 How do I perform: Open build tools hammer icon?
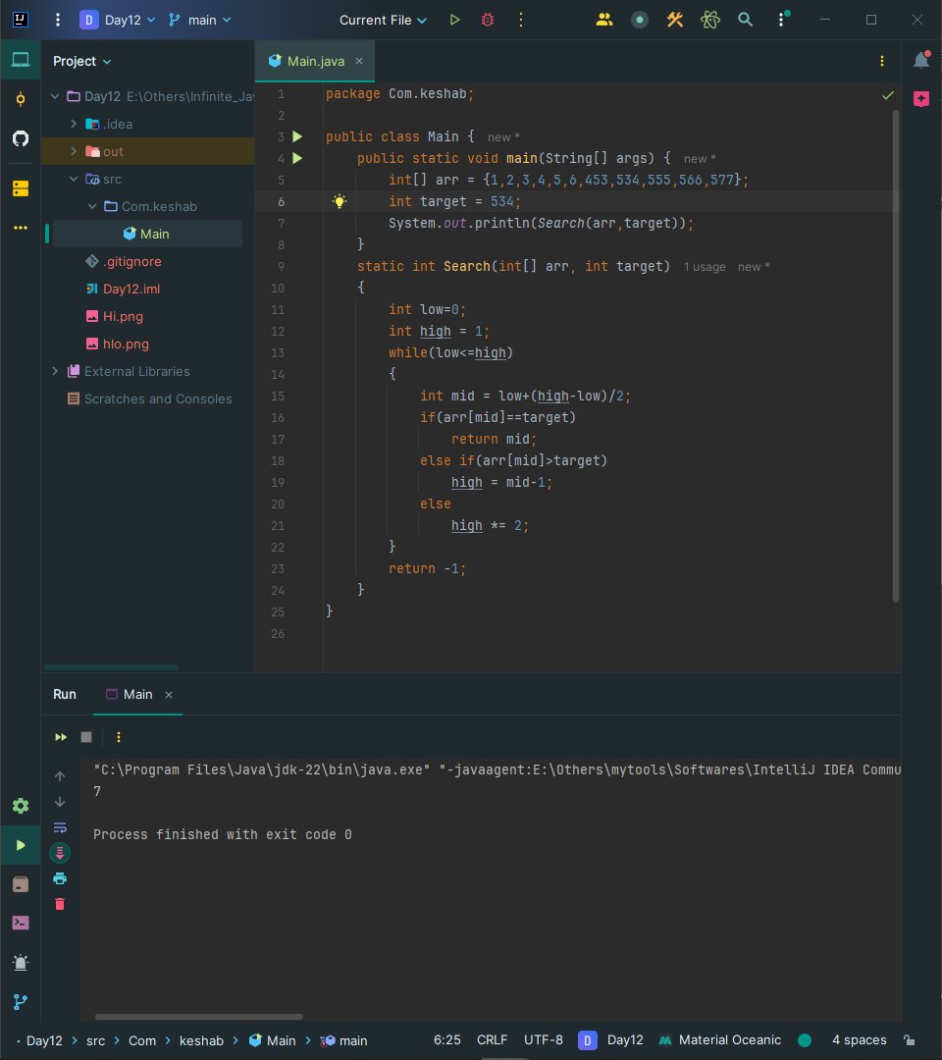(x=674, y=20)
